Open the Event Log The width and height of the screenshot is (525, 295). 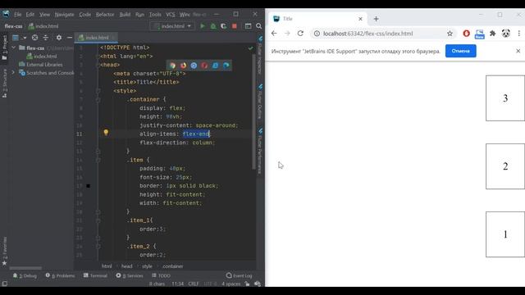(x=239, y=275)
